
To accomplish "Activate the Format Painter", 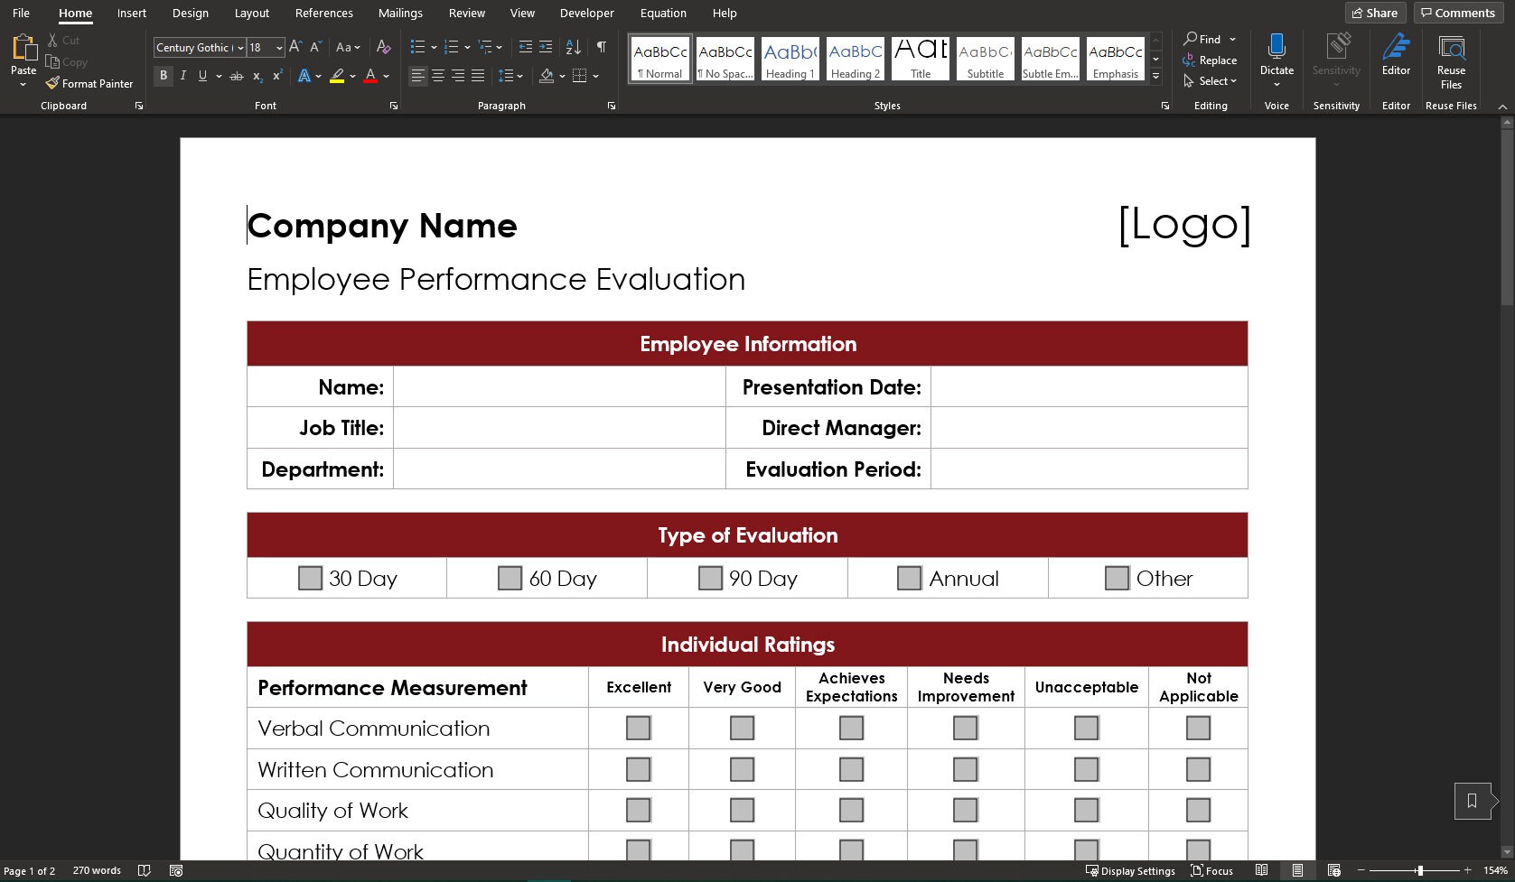I will coord(89,83).
